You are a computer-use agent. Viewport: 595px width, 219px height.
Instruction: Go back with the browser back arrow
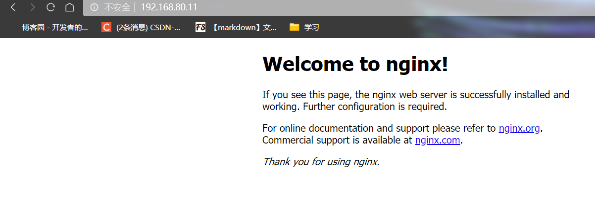[x=13, y=7]
